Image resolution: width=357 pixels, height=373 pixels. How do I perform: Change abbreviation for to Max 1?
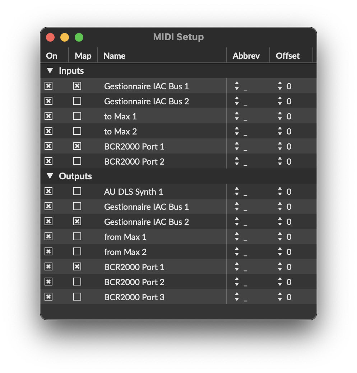(237, 116)
